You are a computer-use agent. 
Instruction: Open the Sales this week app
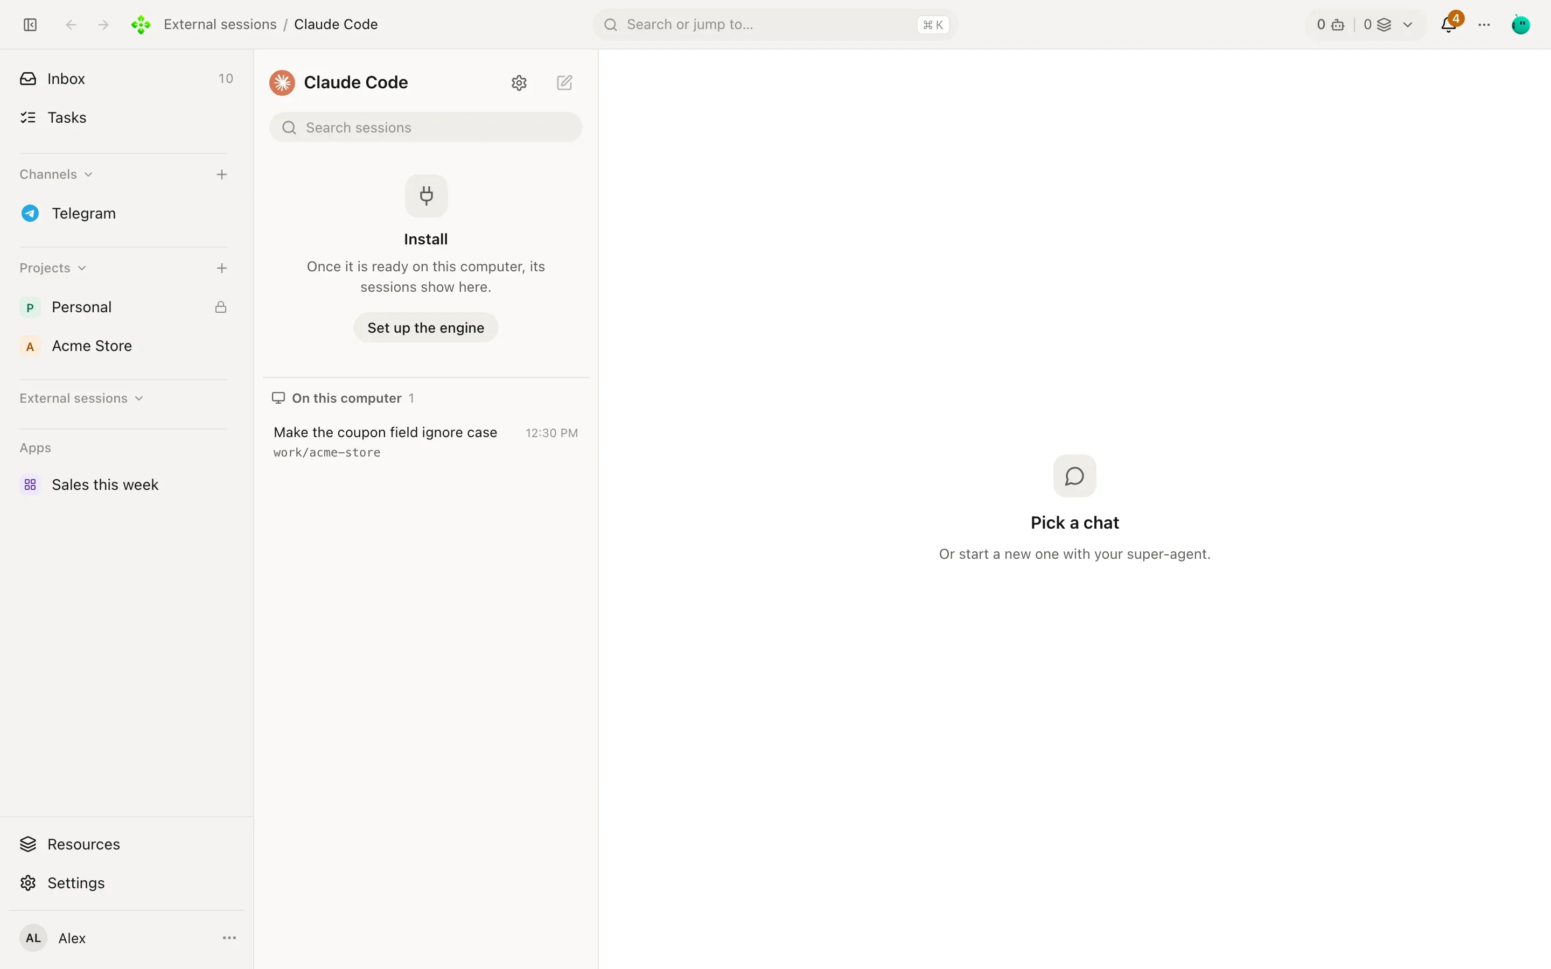tap(126, 484)
